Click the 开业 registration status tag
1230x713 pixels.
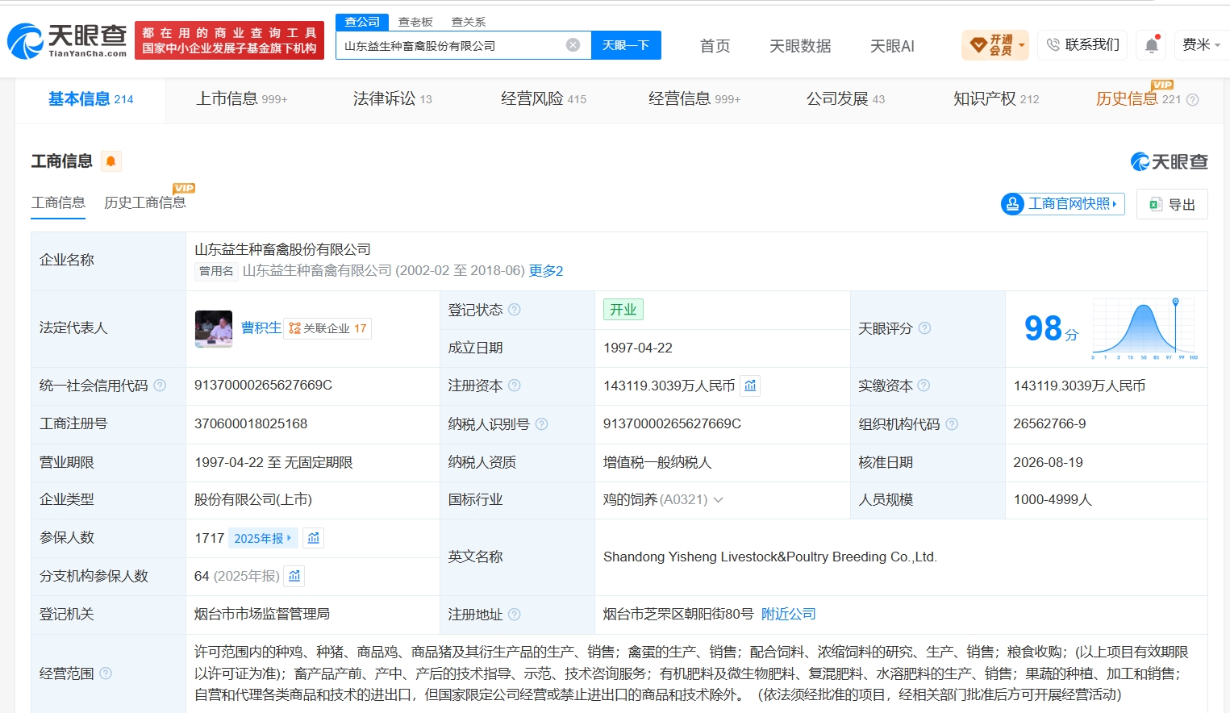click(x=623, y=310)
